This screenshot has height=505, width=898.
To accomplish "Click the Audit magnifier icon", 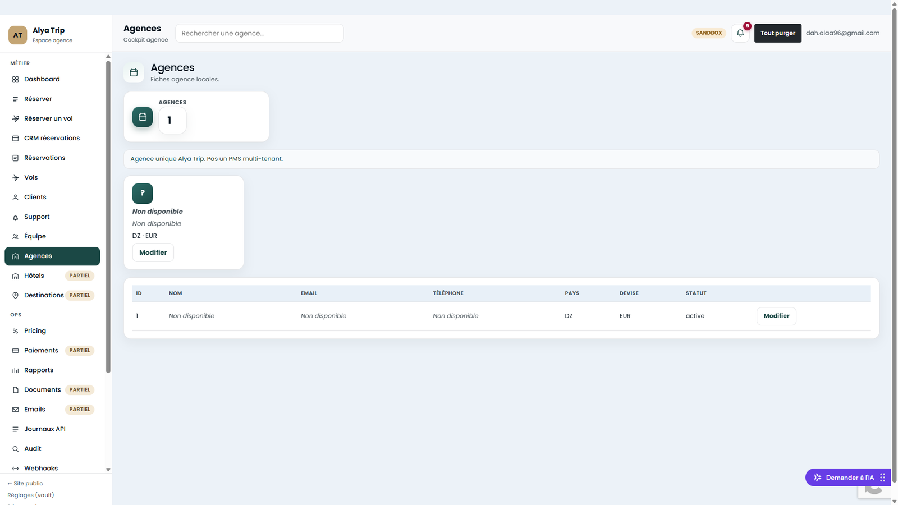I will tap(15, 449).
